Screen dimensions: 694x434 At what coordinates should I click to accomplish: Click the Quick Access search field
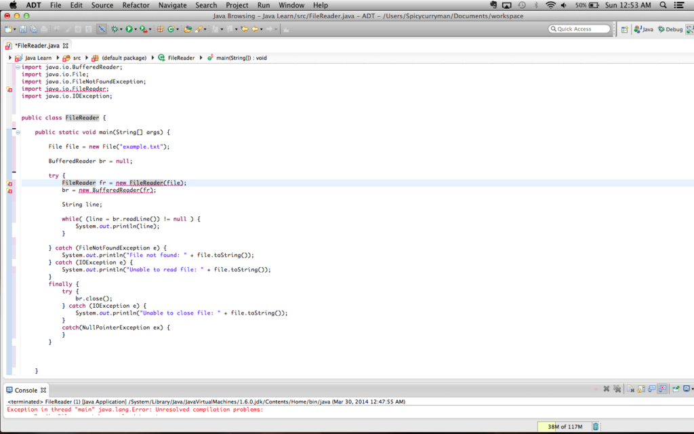pos(579,28)
